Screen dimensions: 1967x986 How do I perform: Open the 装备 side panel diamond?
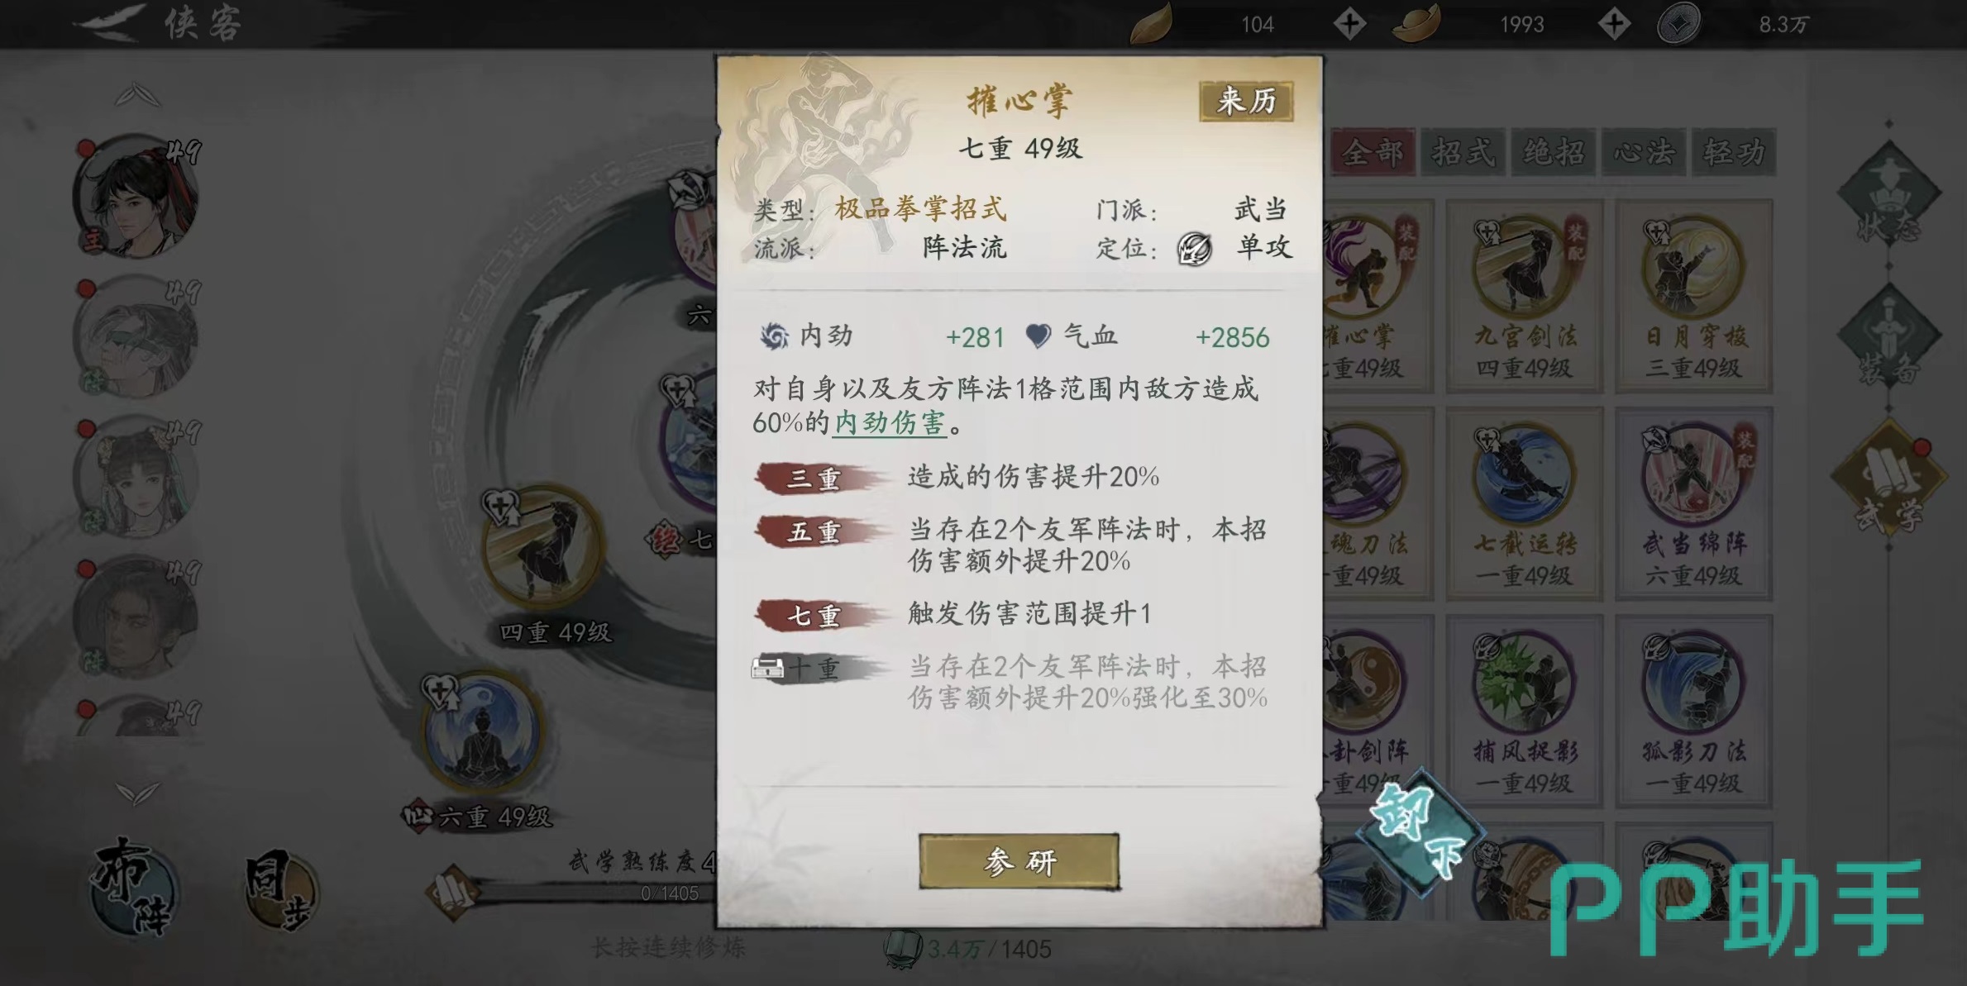coord(1888,336)
